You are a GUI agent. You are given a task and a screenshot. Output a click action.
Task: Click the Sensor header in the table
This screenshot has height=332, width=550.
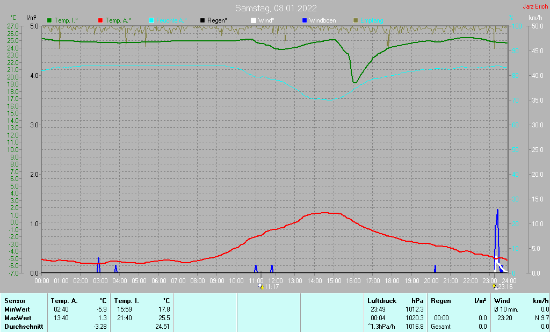click(15, 301)
